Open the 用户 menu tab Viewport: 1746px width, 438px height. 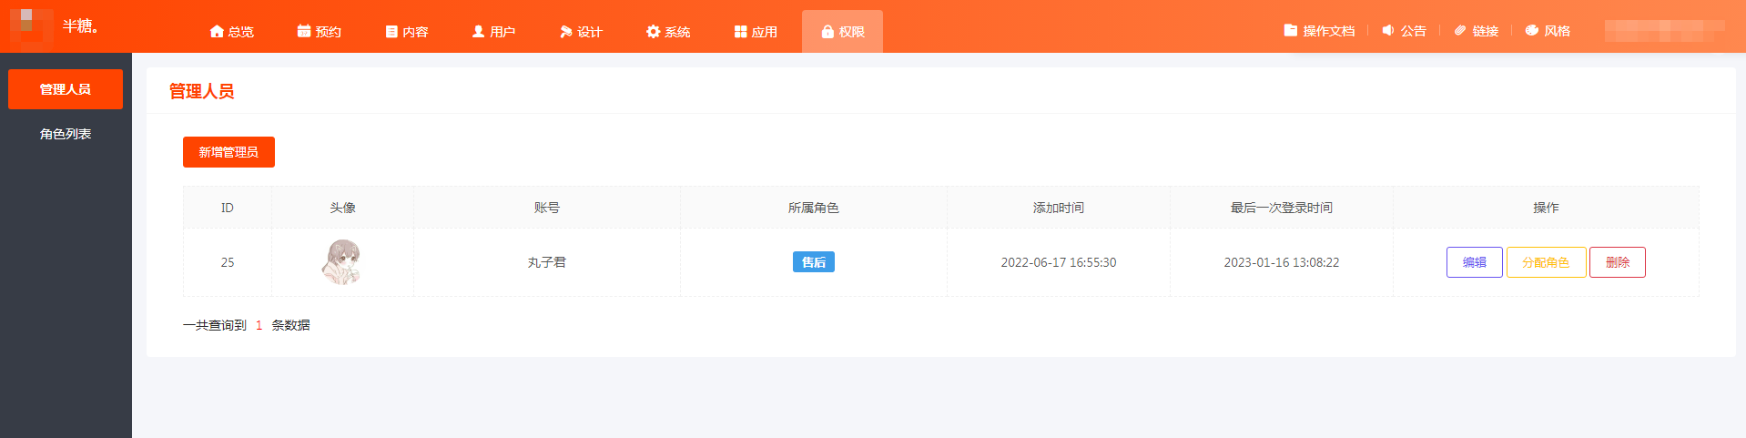493,31
